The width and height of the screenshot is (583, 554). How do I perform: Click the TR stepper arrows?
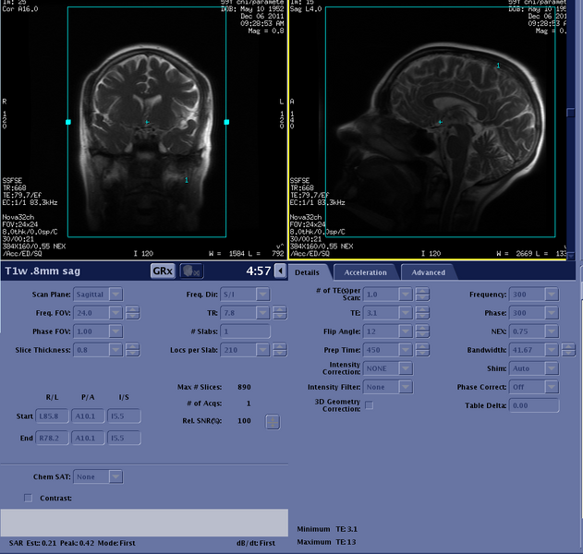point(280,313)
